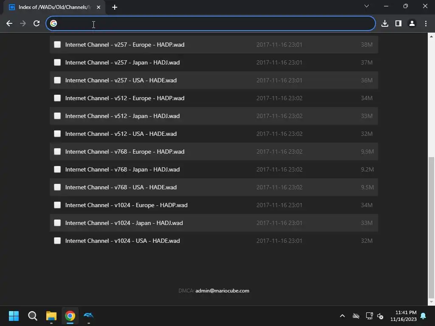
Task: Click the OneDrive cloud tray icon
Action: coord(356,316)
